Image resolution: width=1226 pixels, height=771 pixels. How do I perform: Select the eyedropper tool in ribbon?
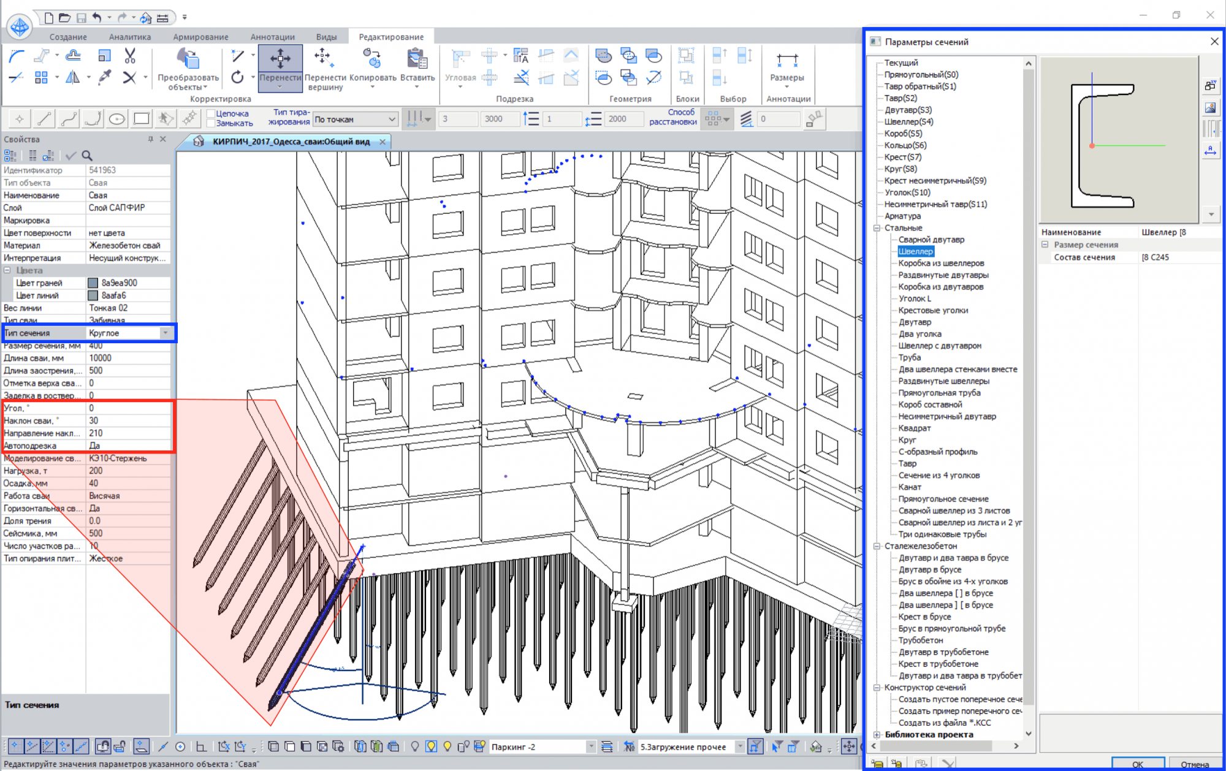pos(105,77)
